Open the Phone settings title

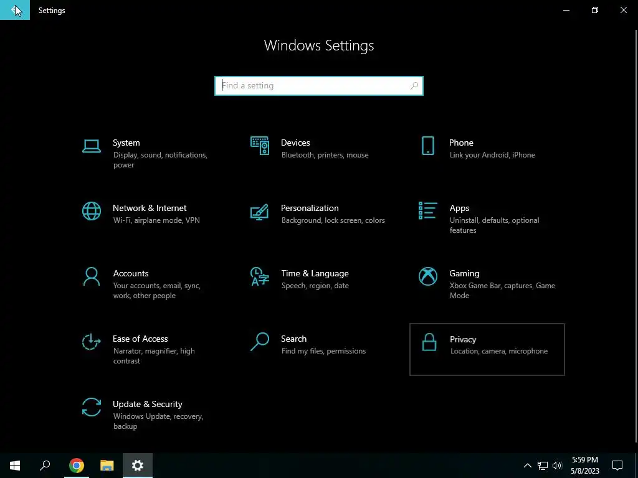(461, 143)
